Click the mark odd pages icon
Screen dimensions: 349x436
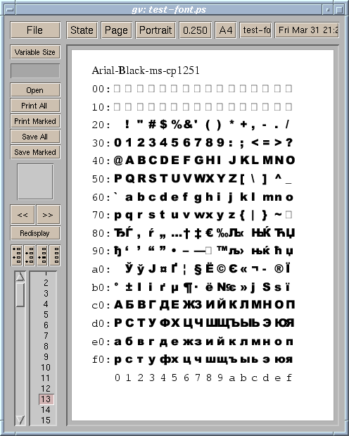(17, 255)
